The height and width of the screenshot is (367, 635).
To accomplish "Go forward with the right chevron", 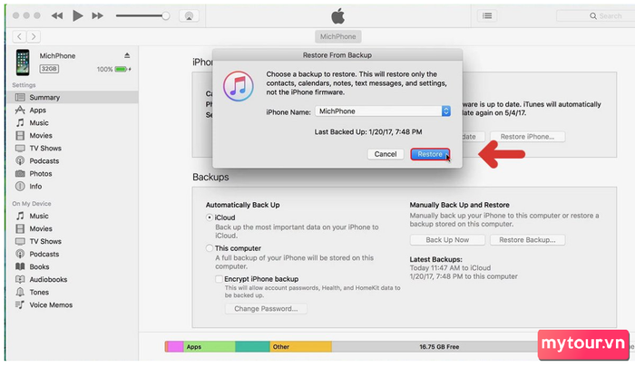I will [x=34, y=36].
